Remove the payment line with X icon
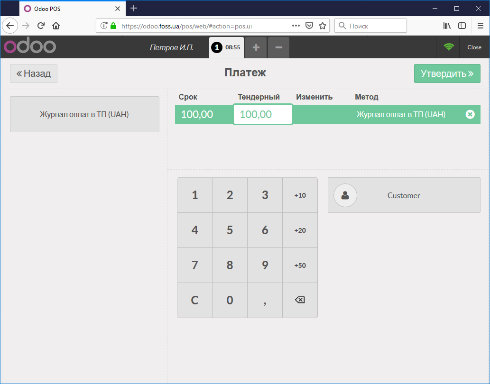 470,114
